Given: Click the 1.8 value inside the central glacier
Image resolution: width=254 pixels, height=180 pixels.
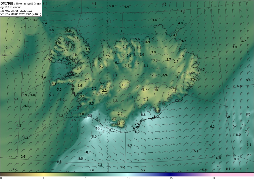Looking at the screenshot, I should (x=124, y=85).
